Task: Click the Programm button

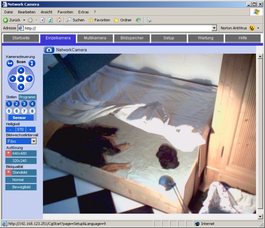Action: point(27,97)
